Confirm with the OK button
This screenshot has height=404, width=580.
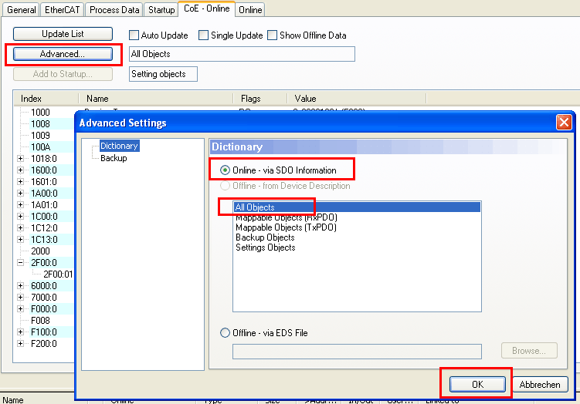477,385
